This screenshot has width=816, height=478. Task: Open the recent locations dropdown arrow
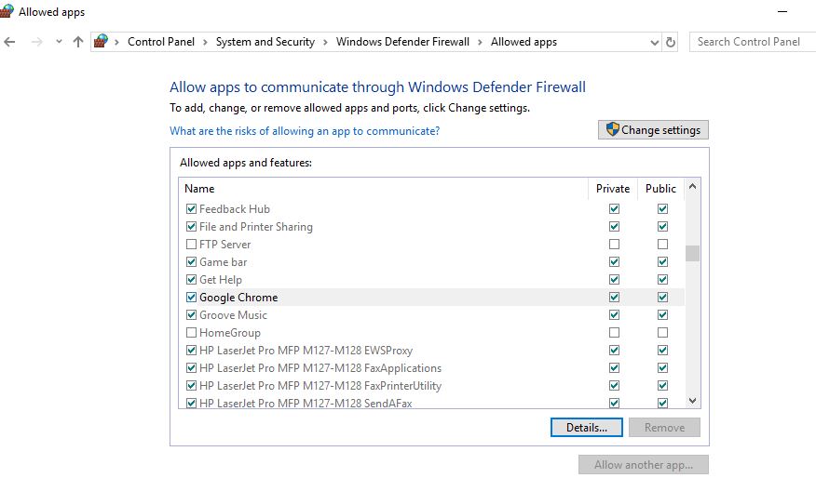click(59, 42)
